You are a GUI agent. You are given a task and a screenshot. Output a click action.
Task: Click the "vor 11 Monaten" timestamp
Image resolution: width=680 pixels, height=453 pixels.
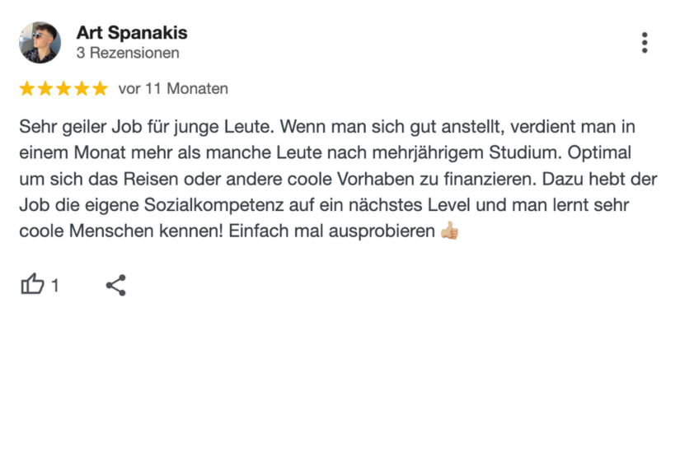coord(173,89)
